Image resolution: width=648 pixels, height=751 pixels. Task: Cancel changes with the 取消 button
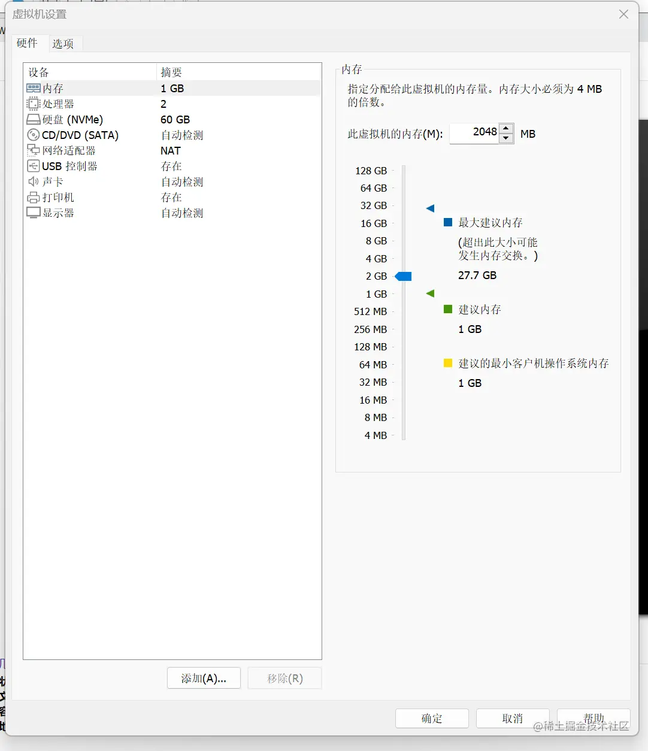tap(513, 718)
